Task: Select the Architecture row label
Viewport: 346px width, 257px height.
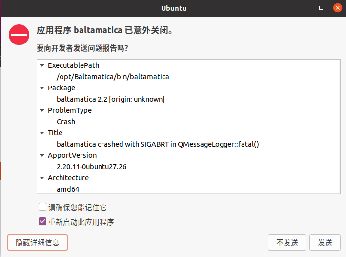Action: click(x=68, y=178)
